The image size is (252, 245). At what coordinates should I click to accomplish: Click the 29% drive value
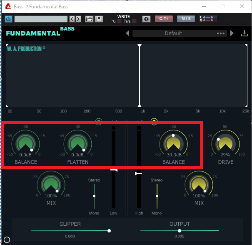[x=225, y=155]
